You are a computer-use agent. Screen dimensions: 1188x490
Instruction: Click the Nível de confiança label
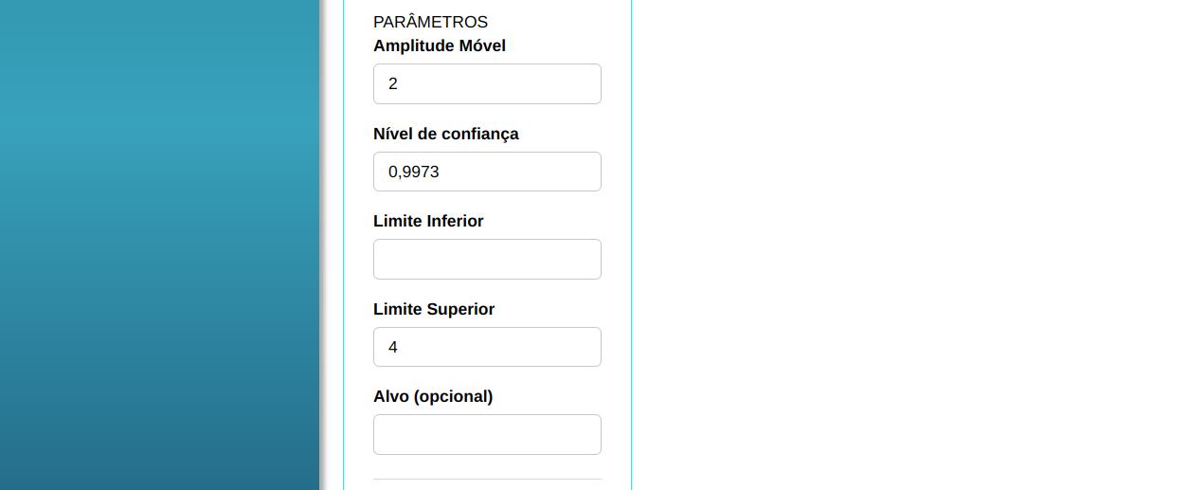click(x=446, y=134)
